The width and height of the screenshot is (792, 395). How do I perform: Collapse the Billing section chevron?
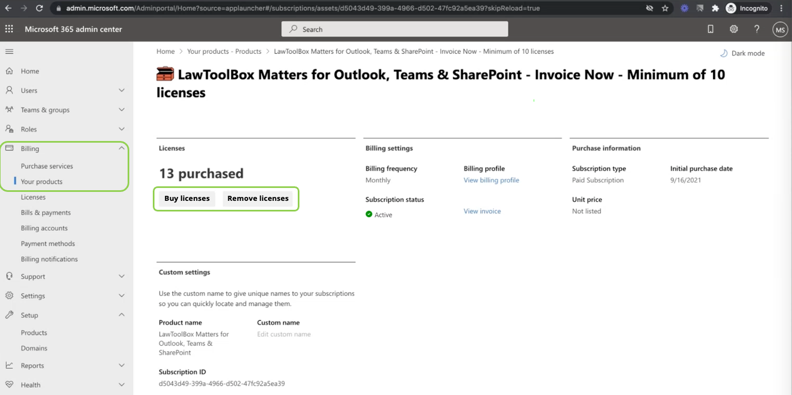click(x=121, y=148)
